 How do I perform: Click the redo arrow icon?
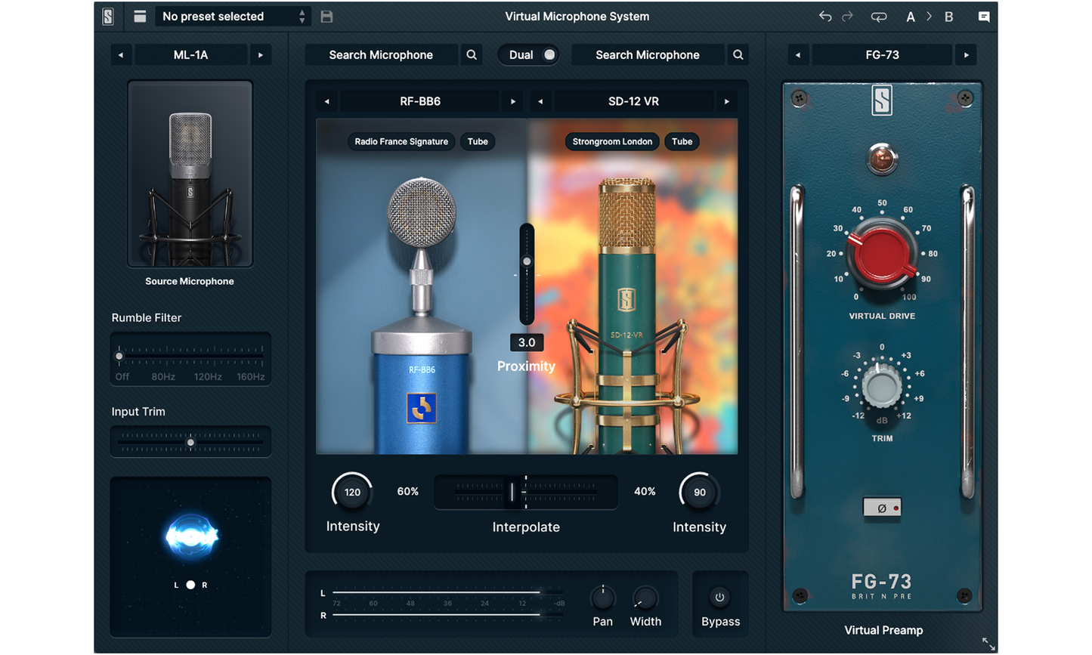pos(848,17)
